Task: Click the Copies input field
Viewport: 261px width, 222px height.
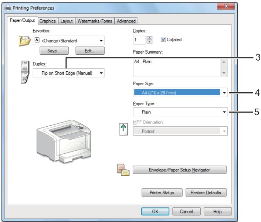Action: click(139, 40)
